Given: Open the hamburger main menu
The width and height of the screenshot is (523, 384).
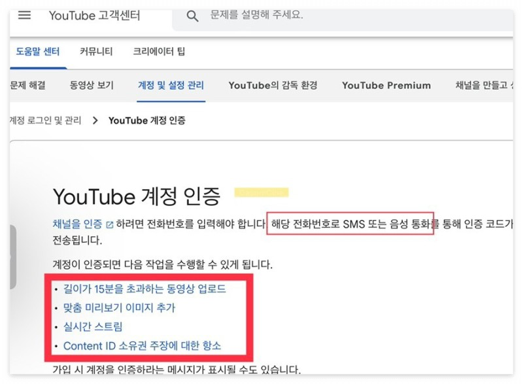Looking at the screenshot, I should tap(24, 15).
